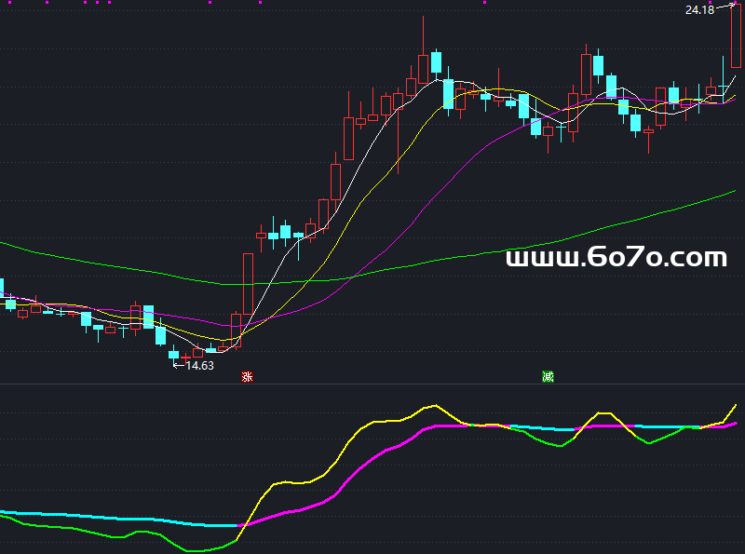
Task: Click the magenta dot above the 24.18 candle
Action: coord(736,3)
